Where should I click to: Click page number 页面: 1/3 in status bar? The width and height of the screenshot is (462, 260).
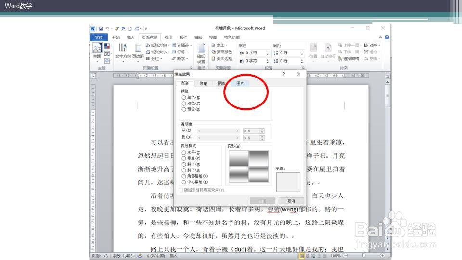click(100, 256)
